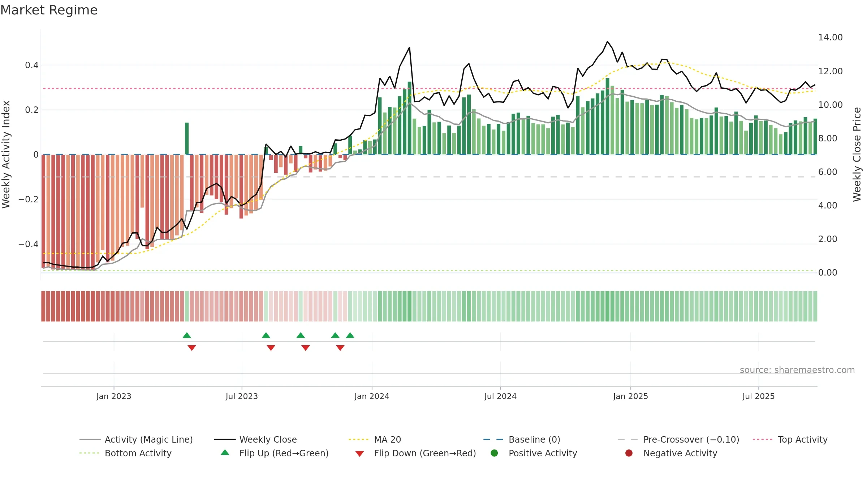The image size is (867, 487).
Task: Click the 8.00 price axis tick
Action: pos(828,139)
